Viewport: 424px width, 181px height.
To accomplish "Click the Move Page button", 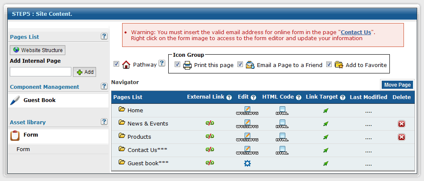I will [397, 85].
